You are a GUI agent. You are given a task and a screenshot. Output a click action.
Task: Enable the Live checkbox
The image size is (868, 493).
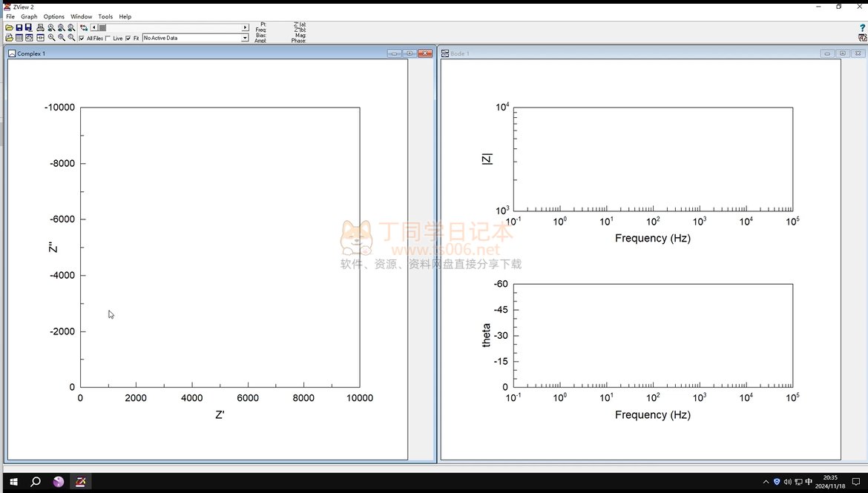[108, 38]
